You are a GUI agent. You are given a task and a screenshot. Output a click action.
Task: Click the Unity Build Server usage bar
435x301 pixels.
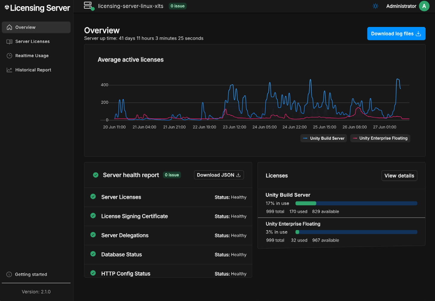pos(356,203)
